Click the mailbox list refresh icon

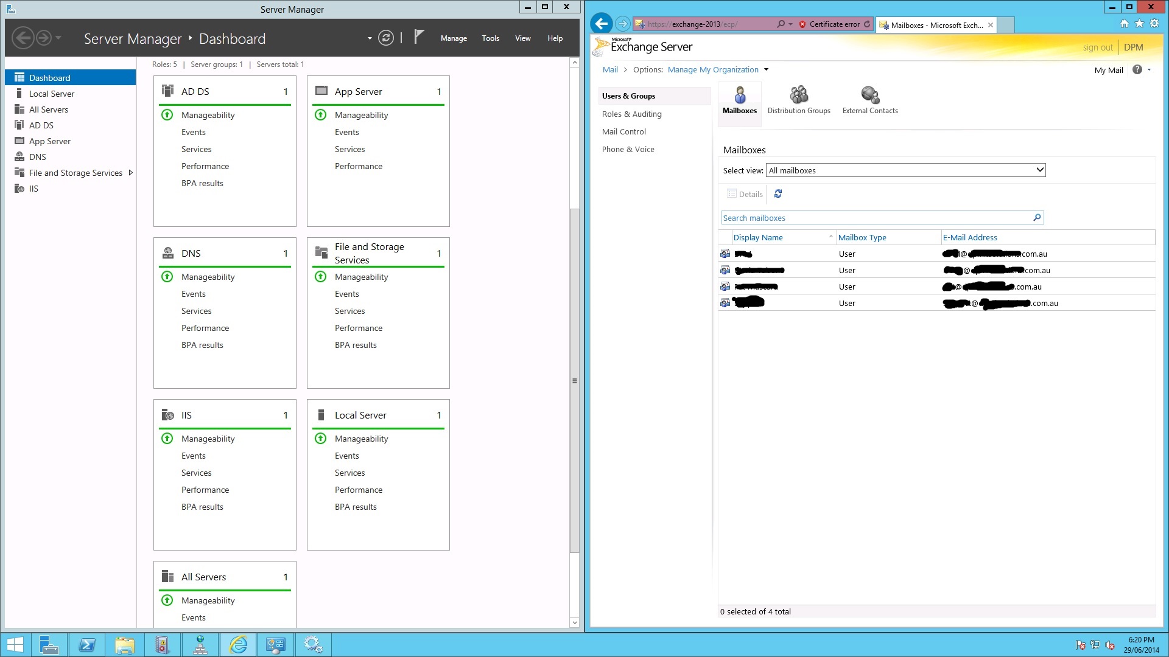pyautogui.click(x=778, y=194)
